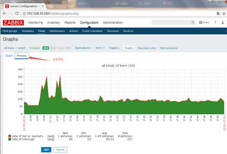Switch to the Graph tab
The image size is (227, 154).
[x=9, y=55]
